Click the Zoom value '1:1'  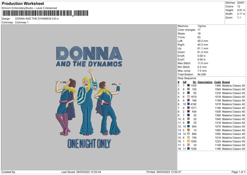[x=239, y=17]
